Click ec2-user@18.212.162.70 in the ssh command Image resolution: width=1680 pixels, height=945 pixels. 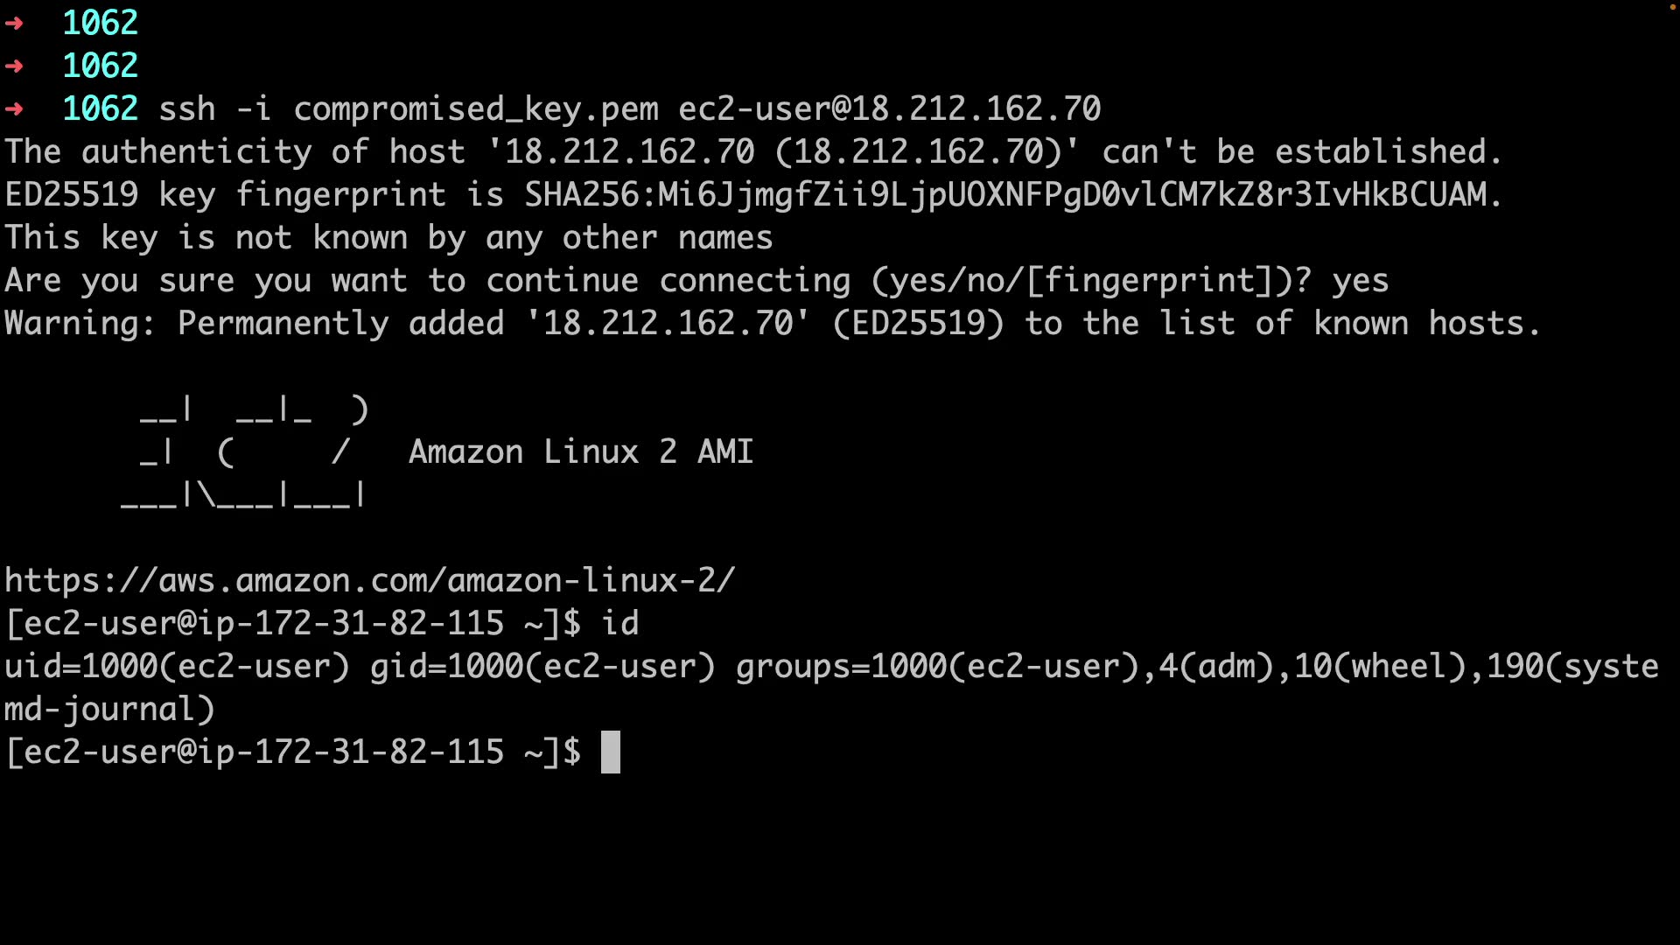tap(889, 108)
